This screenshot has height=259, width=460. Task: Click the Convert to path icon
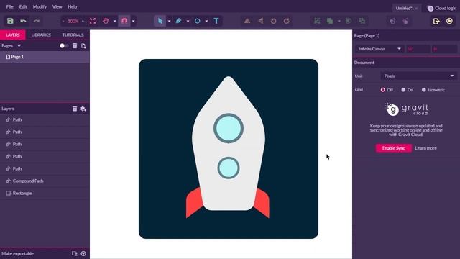click(362, 21)
